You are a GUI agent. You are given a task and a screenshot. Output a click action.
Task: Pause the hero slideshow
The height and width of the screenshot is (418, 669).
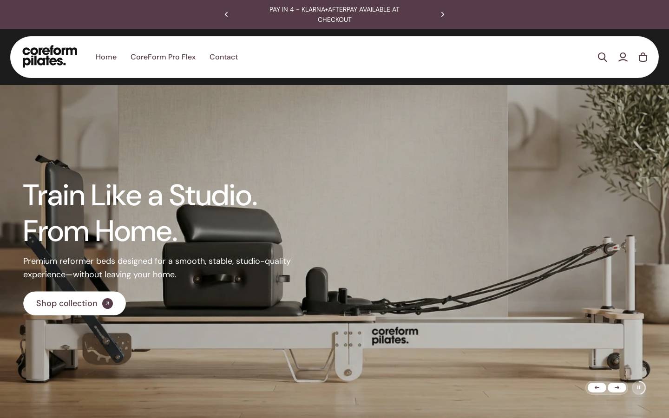point(639,387)
